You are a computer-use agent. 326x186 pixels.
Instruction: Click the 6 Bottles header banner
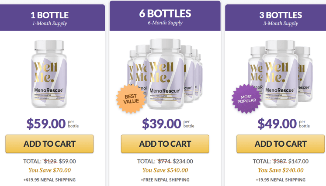pyautogui.click(x=165, y=16)
